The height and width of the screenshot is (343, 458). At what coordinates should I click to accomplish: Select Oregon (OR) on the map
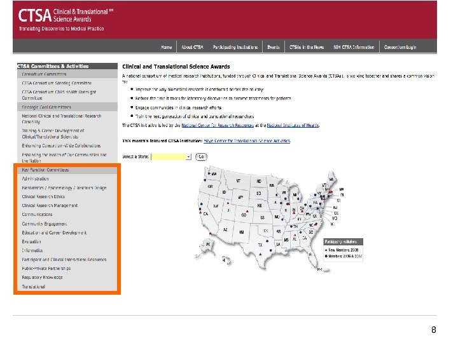tap(210, 186)
